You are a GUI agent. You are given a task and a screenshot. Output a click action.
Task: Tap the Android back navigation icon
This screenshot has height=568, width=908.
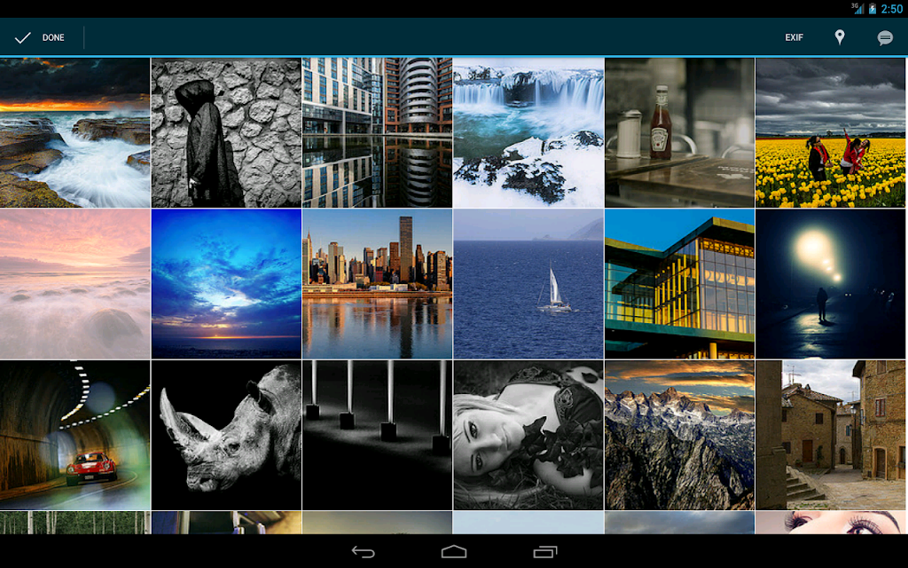click(363, 552)
